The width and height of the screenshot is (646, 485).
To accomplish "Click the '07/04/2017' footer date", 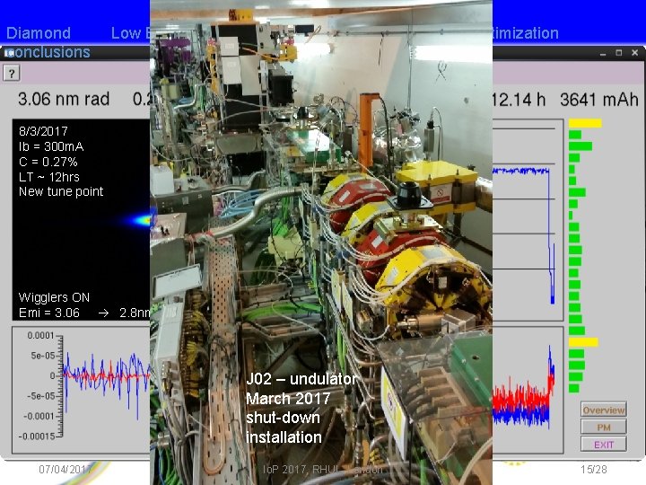I will pyautogui.click(x=65, y=469).
